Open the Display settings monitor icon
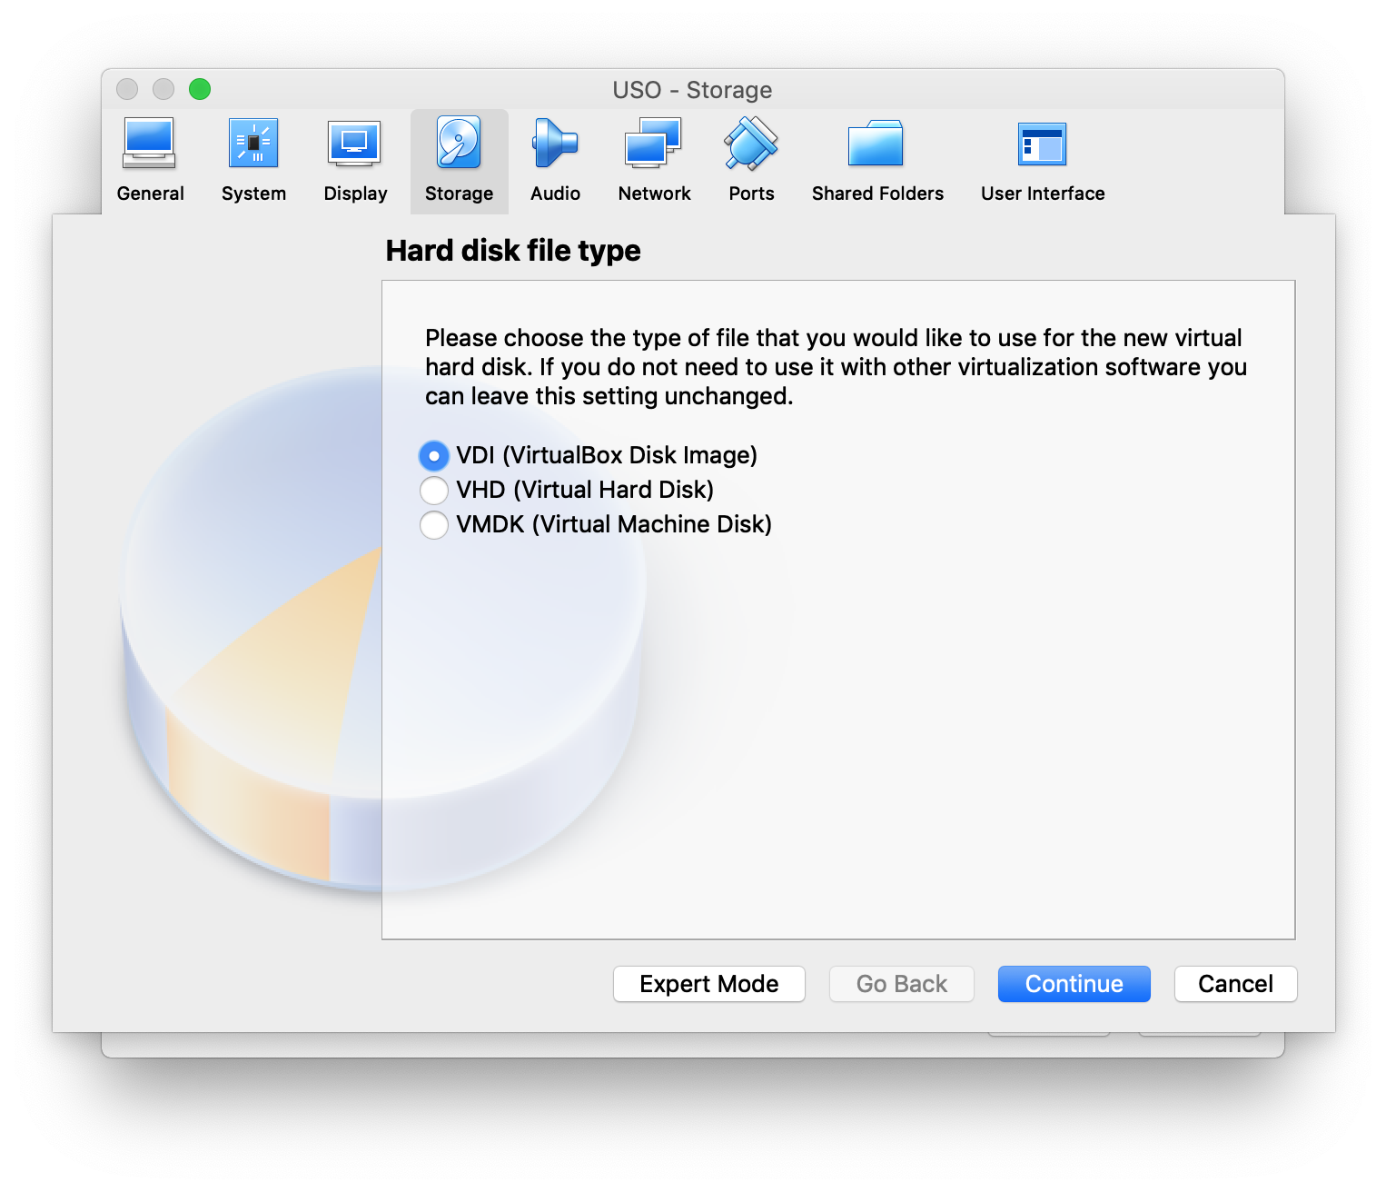This screenshot has height=1192, width=1386. click(x=354, y=144)
